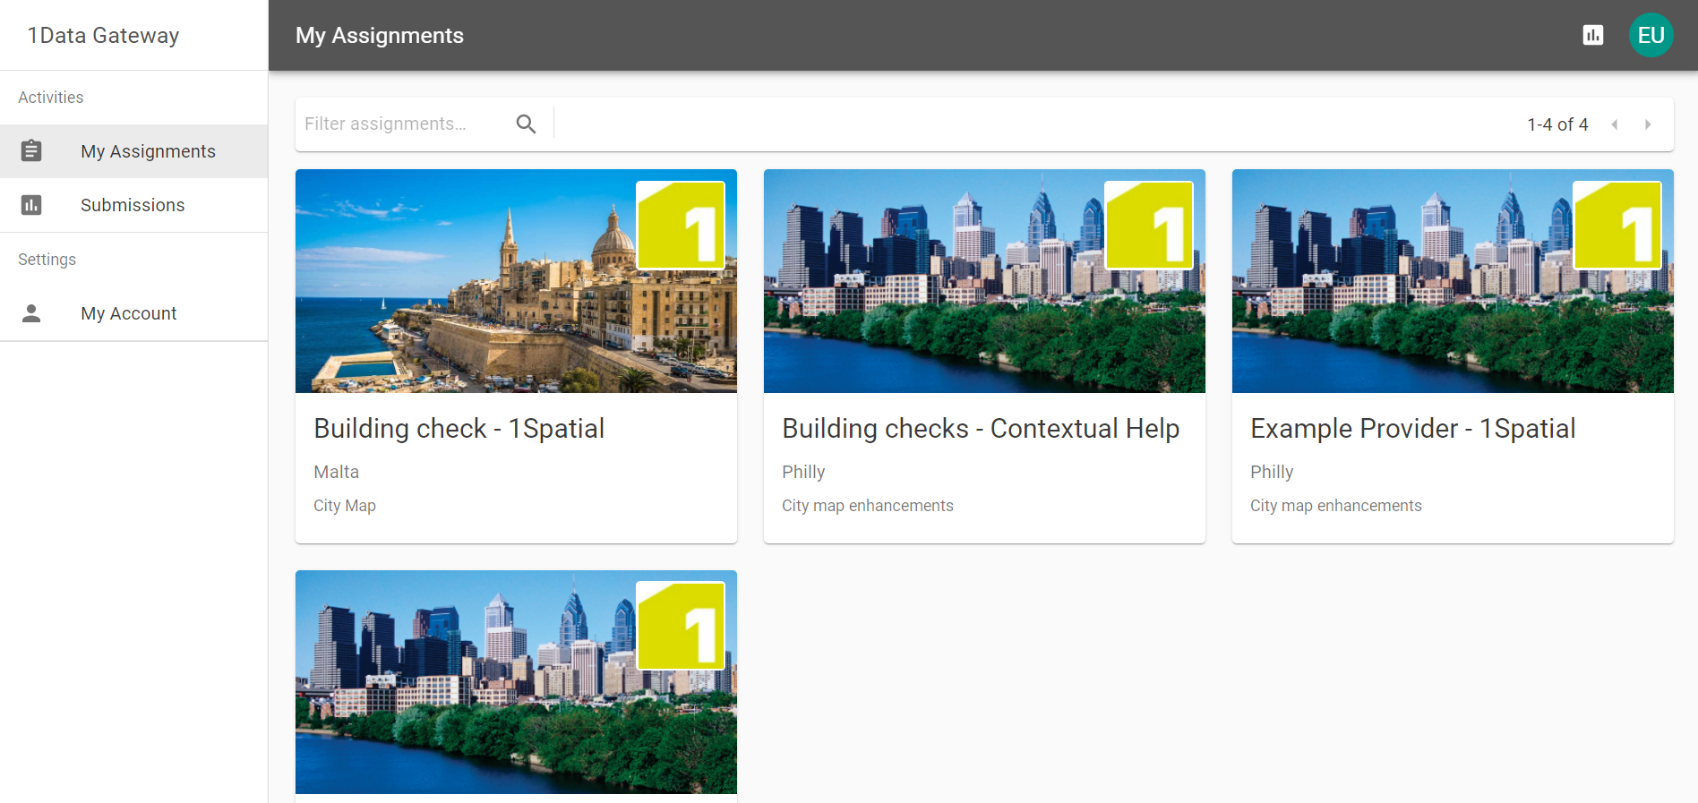Screen dimensions: 1698x803
Task: Click the person icon beside My Account
Action: [31, 313]
